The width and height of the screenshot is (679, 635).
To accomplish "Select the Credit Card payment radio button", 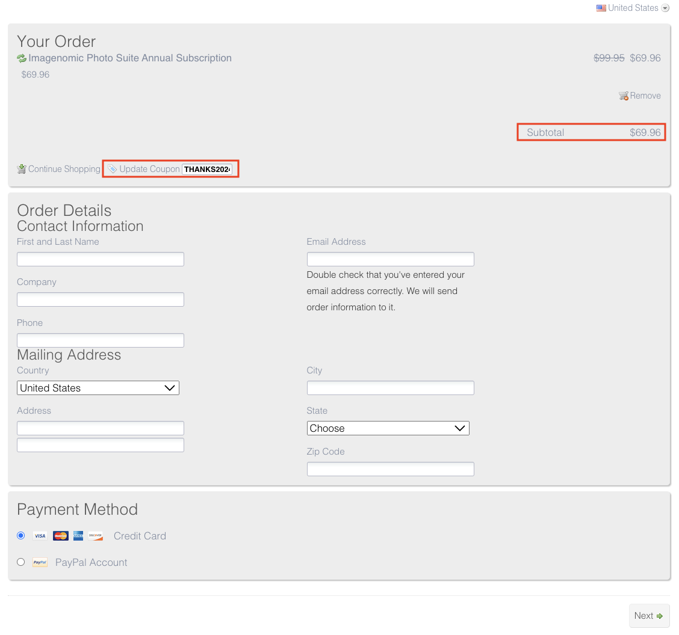I will 20,535.
